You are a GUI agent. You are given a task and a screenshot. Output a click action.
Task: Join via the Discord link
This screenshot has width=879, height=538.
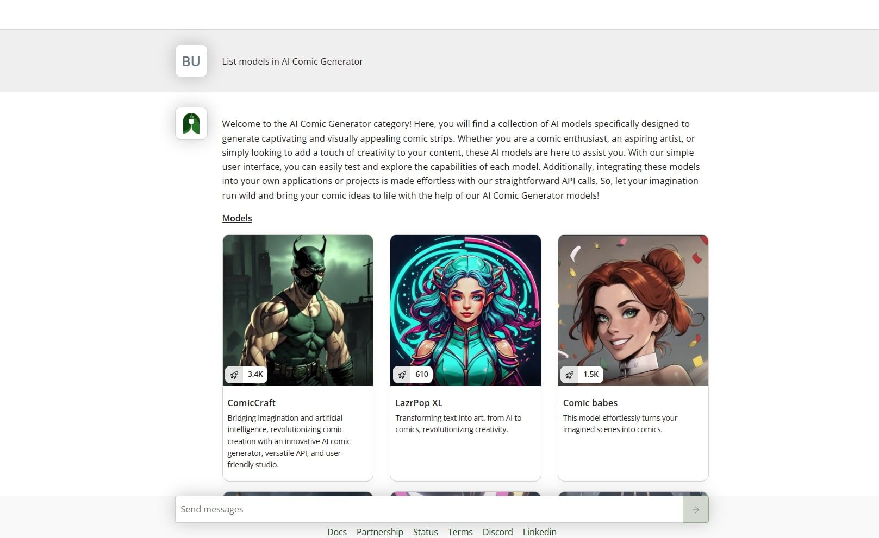point(497,532)
